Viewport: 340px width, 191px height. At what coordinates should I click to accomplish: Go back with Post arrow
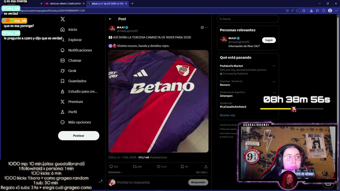pos(110,19)
